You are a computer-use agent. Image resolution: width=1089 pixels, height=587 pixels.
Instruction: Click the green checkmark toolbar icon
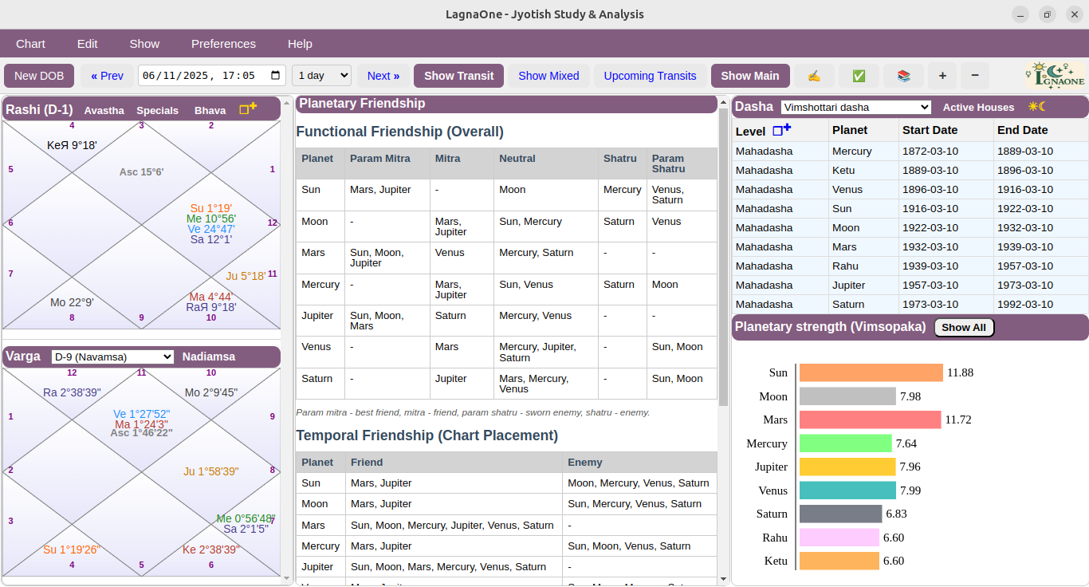[x=858, y=75]
